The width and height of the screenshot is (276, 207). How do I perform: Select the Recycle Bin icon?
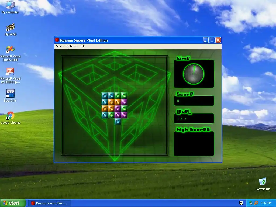click(x=263, y=184)
